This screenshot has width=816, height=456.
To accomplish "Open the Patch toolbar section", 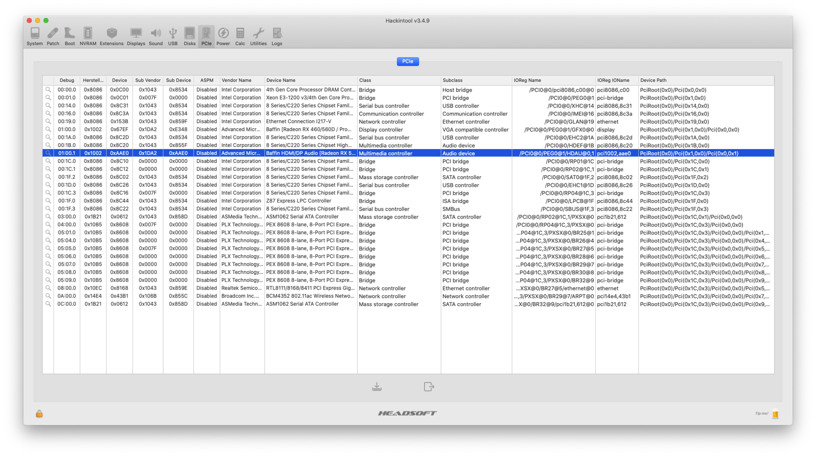I will pos(53,37).
